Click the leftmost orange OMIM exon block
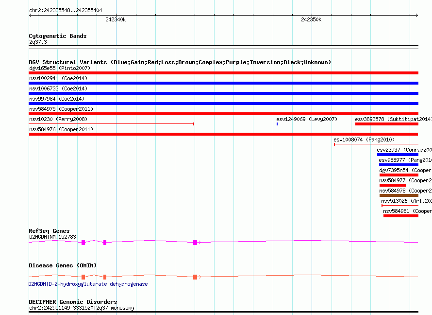 [83, 277]
